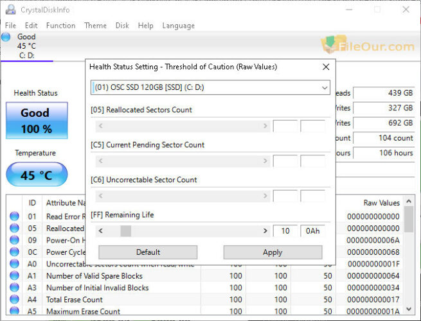Click the 692 GB writes value

[384, 123]
